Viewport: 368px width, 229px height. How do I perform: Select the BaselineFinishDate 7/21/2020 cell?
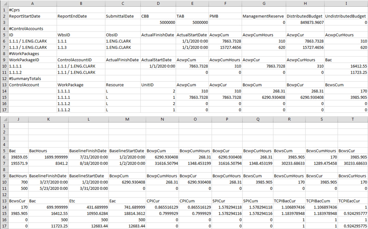(x=88, y=157)
